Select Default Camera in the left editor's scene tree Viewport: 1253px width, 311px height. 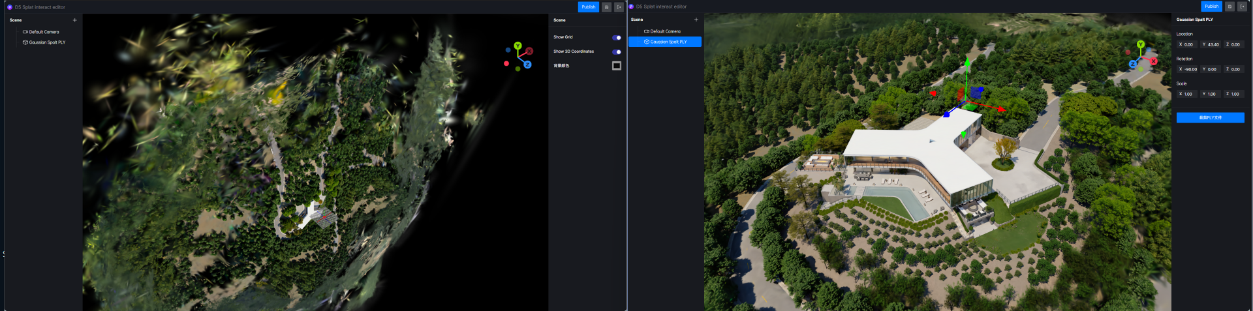tap(44, 32)
